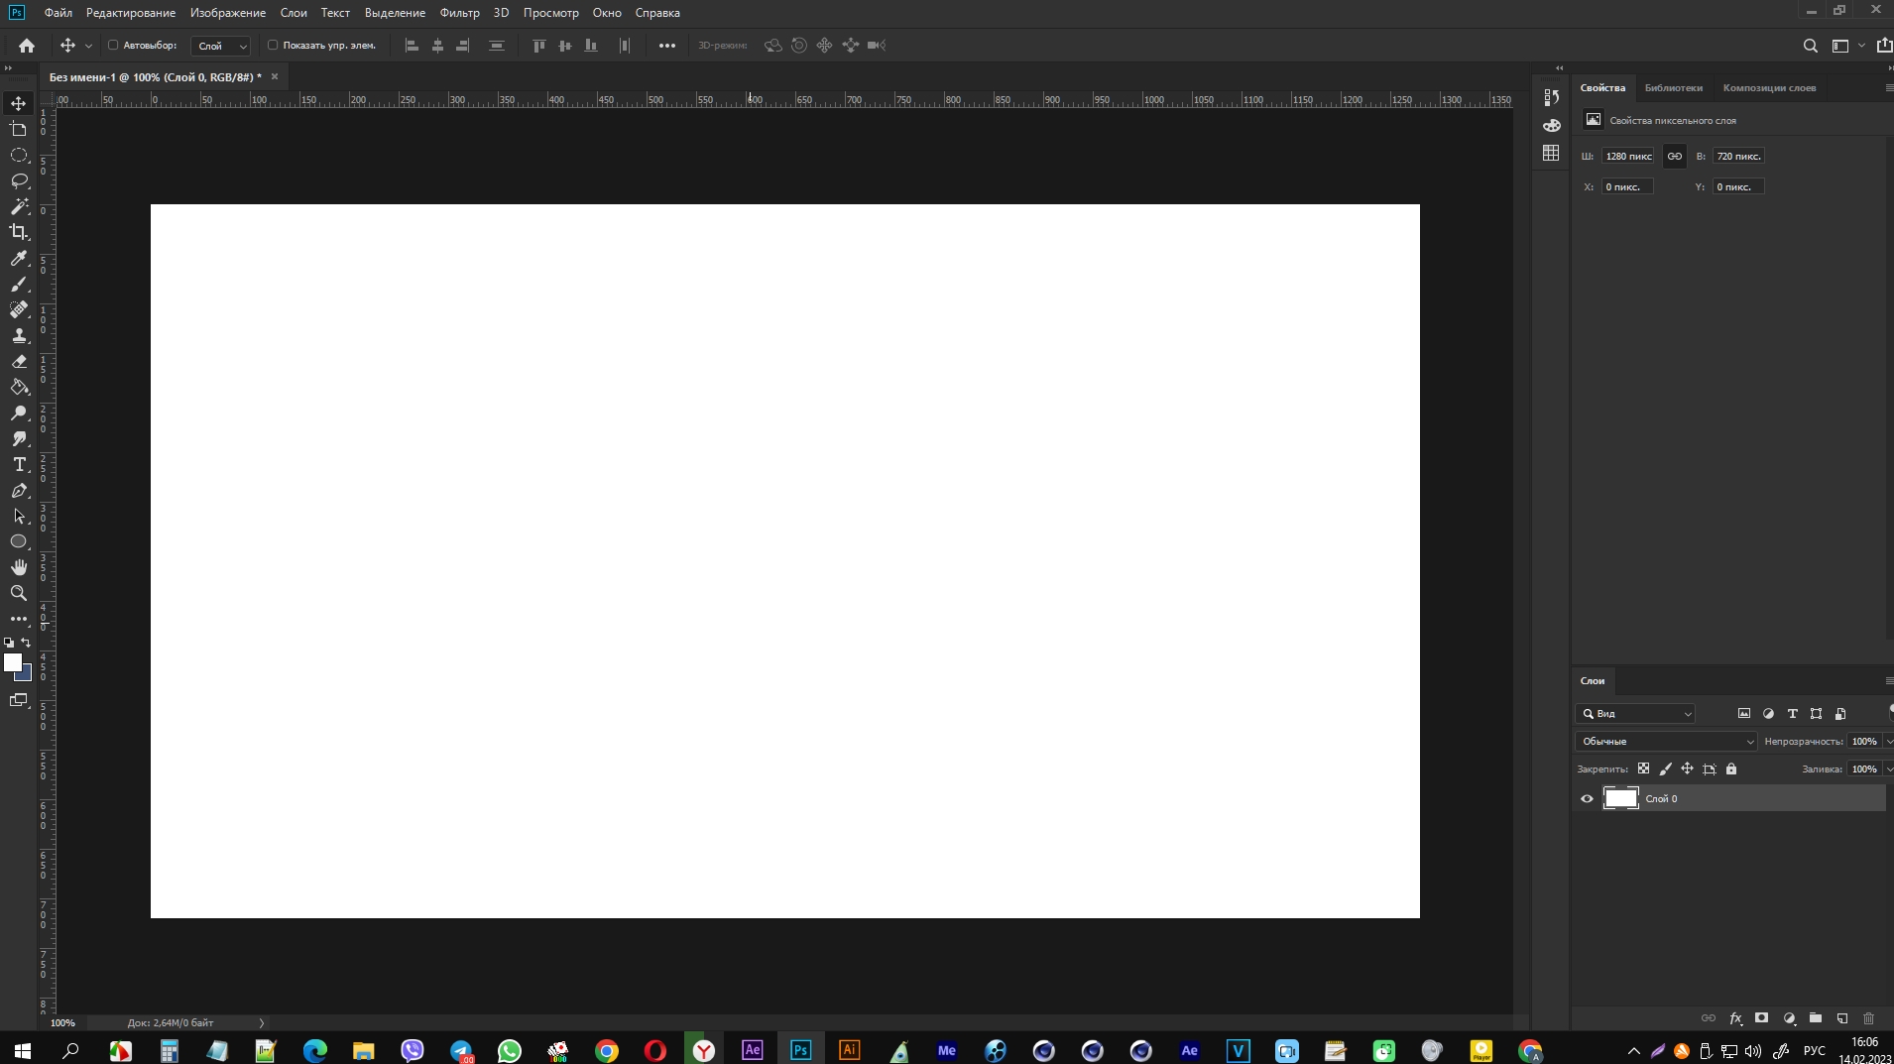The width and height of the screenshot is (1894, 1064).
Task: Select the Smudge tool
Action: 19,439
